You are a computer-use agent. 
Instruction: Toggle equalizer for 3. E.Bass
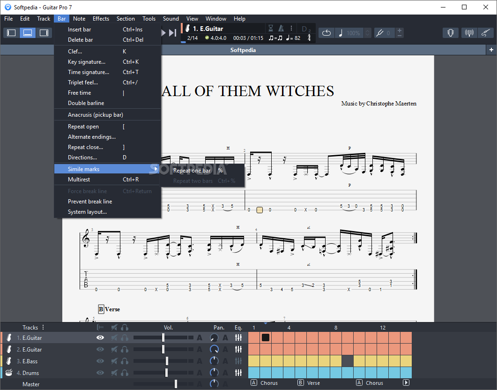238,361
